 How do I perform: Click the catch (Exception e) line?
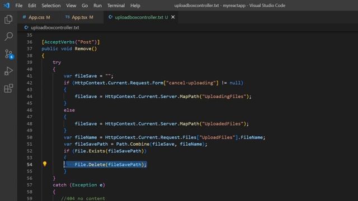(79, 185)
